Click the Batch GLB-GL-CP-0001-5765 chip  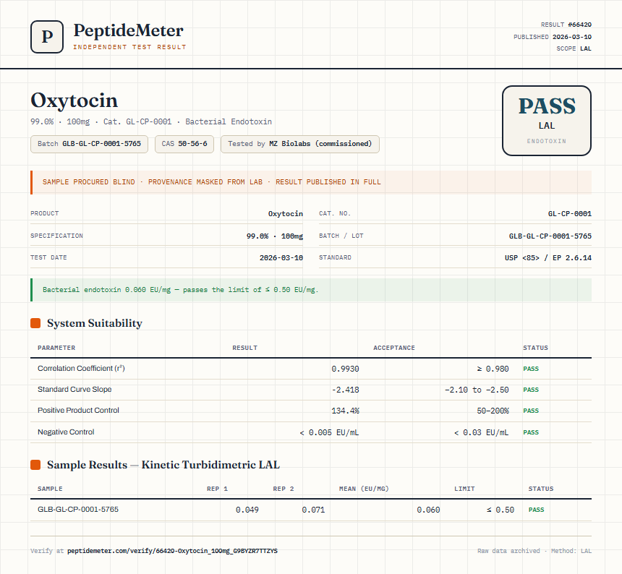tap(89, 144)
